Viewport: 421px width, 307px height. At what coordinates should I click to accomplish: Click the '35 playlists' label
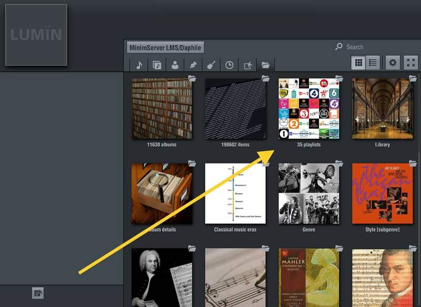pos(309,145)
